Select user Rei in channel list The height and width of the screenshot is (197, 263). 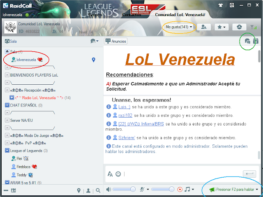[x=20, y=158]
